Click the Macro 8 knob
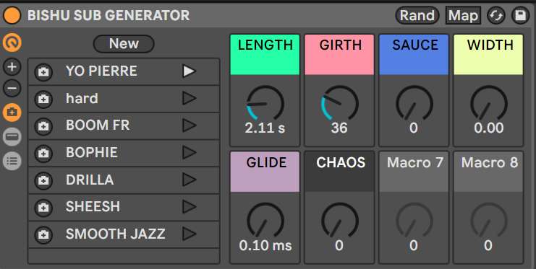The image size is (536, 269). pyautogui.click(x=489, y=221)
